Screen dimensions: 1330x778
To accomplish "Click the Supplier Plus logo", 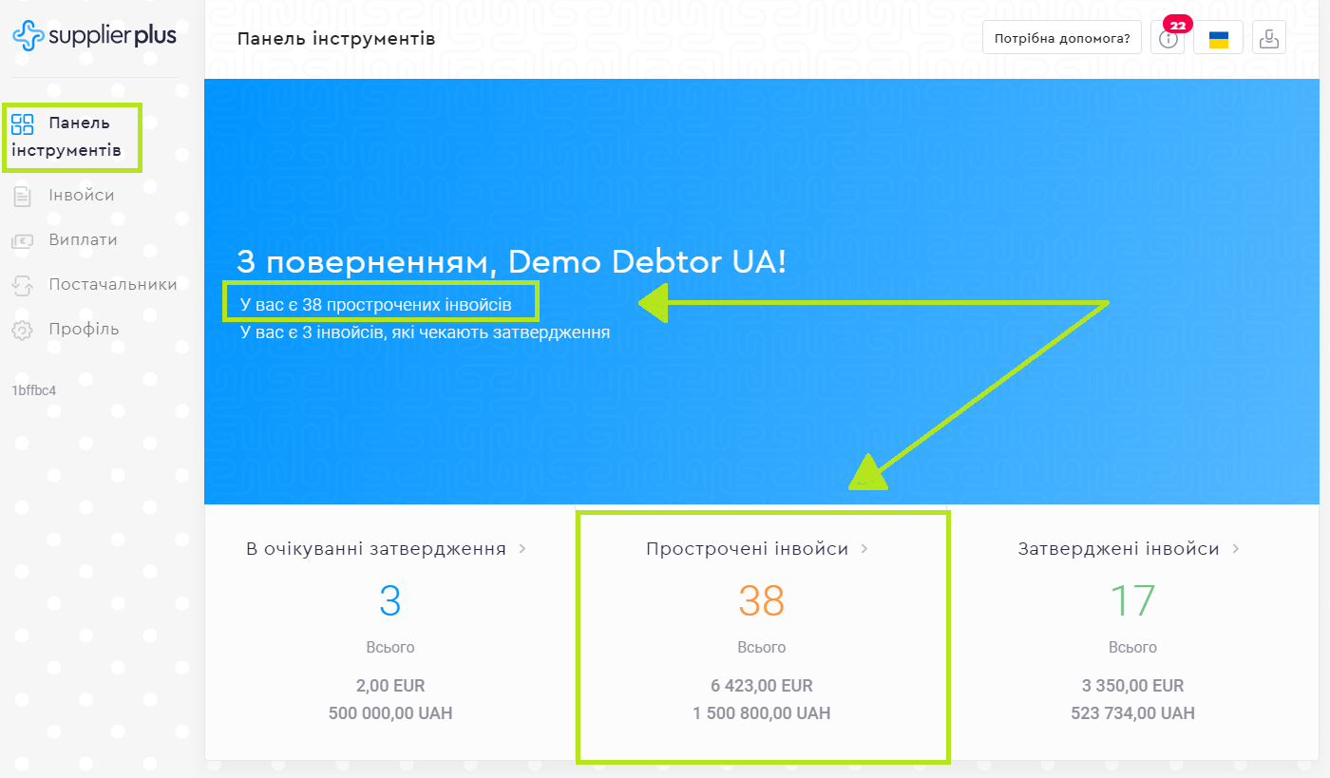I will 94,36.
